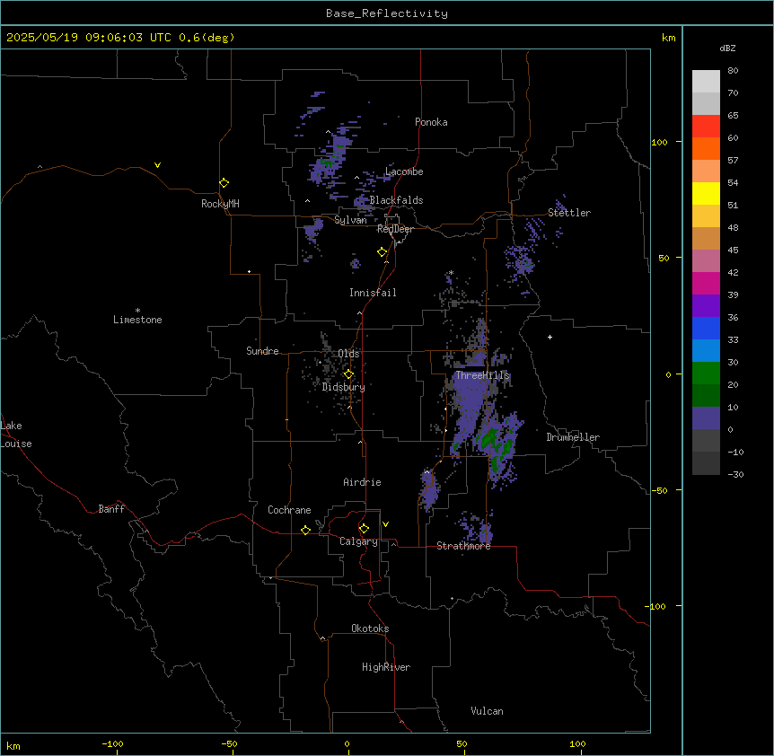Click the Cochrane town label
Screen dimensions: 774x756
click(x=289, y=510)
